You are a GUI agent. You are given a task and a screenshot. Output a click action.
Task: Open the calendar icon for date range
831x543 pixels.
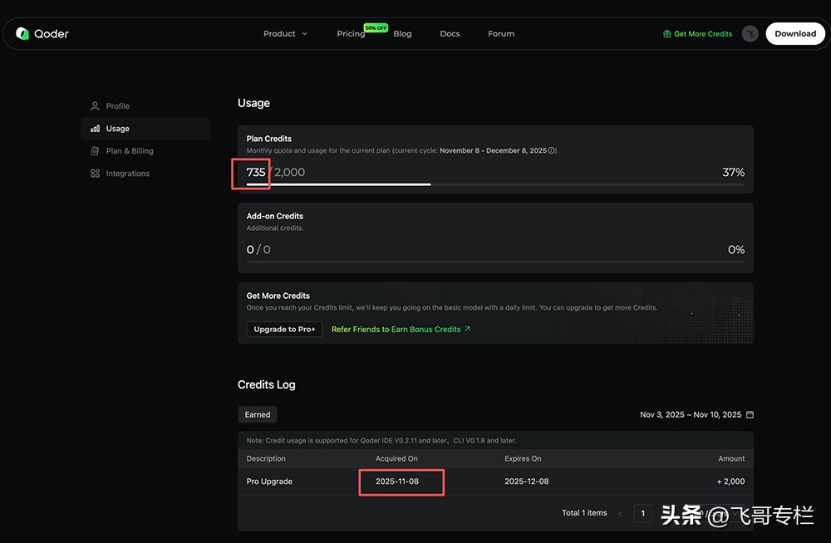click(750, 414)
